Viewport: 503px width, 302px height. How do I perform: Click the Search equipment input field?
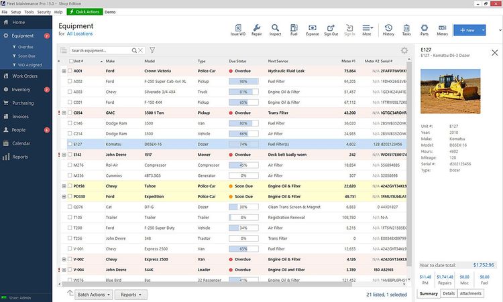[x=101, y=50]
